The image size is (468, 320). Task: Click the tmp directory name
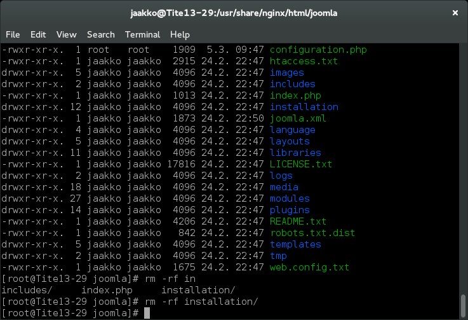tap(279, 256)
